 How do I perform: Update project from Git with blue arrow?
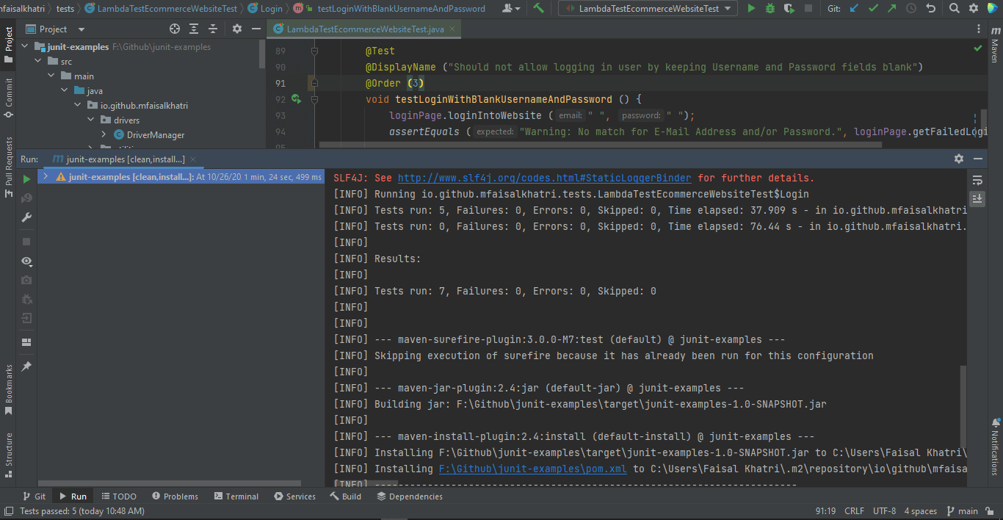(x=853, y=8)
